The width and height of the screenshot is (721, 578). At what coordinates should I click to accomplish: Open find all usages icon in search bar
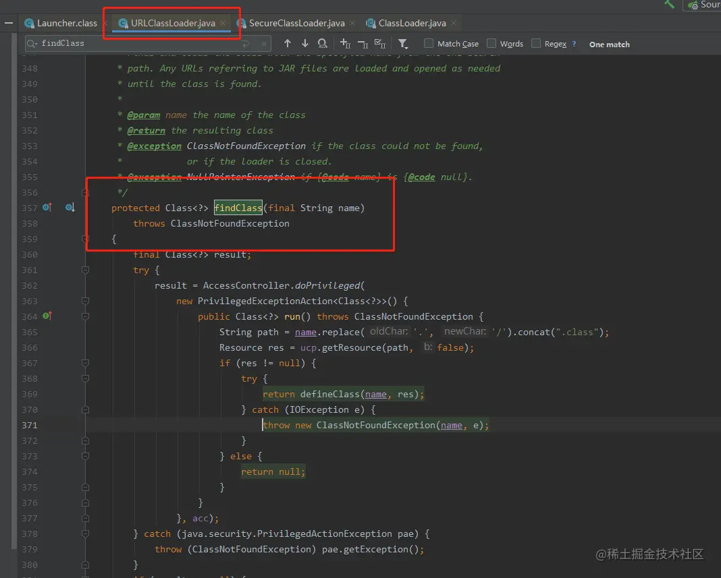[322, 43]
